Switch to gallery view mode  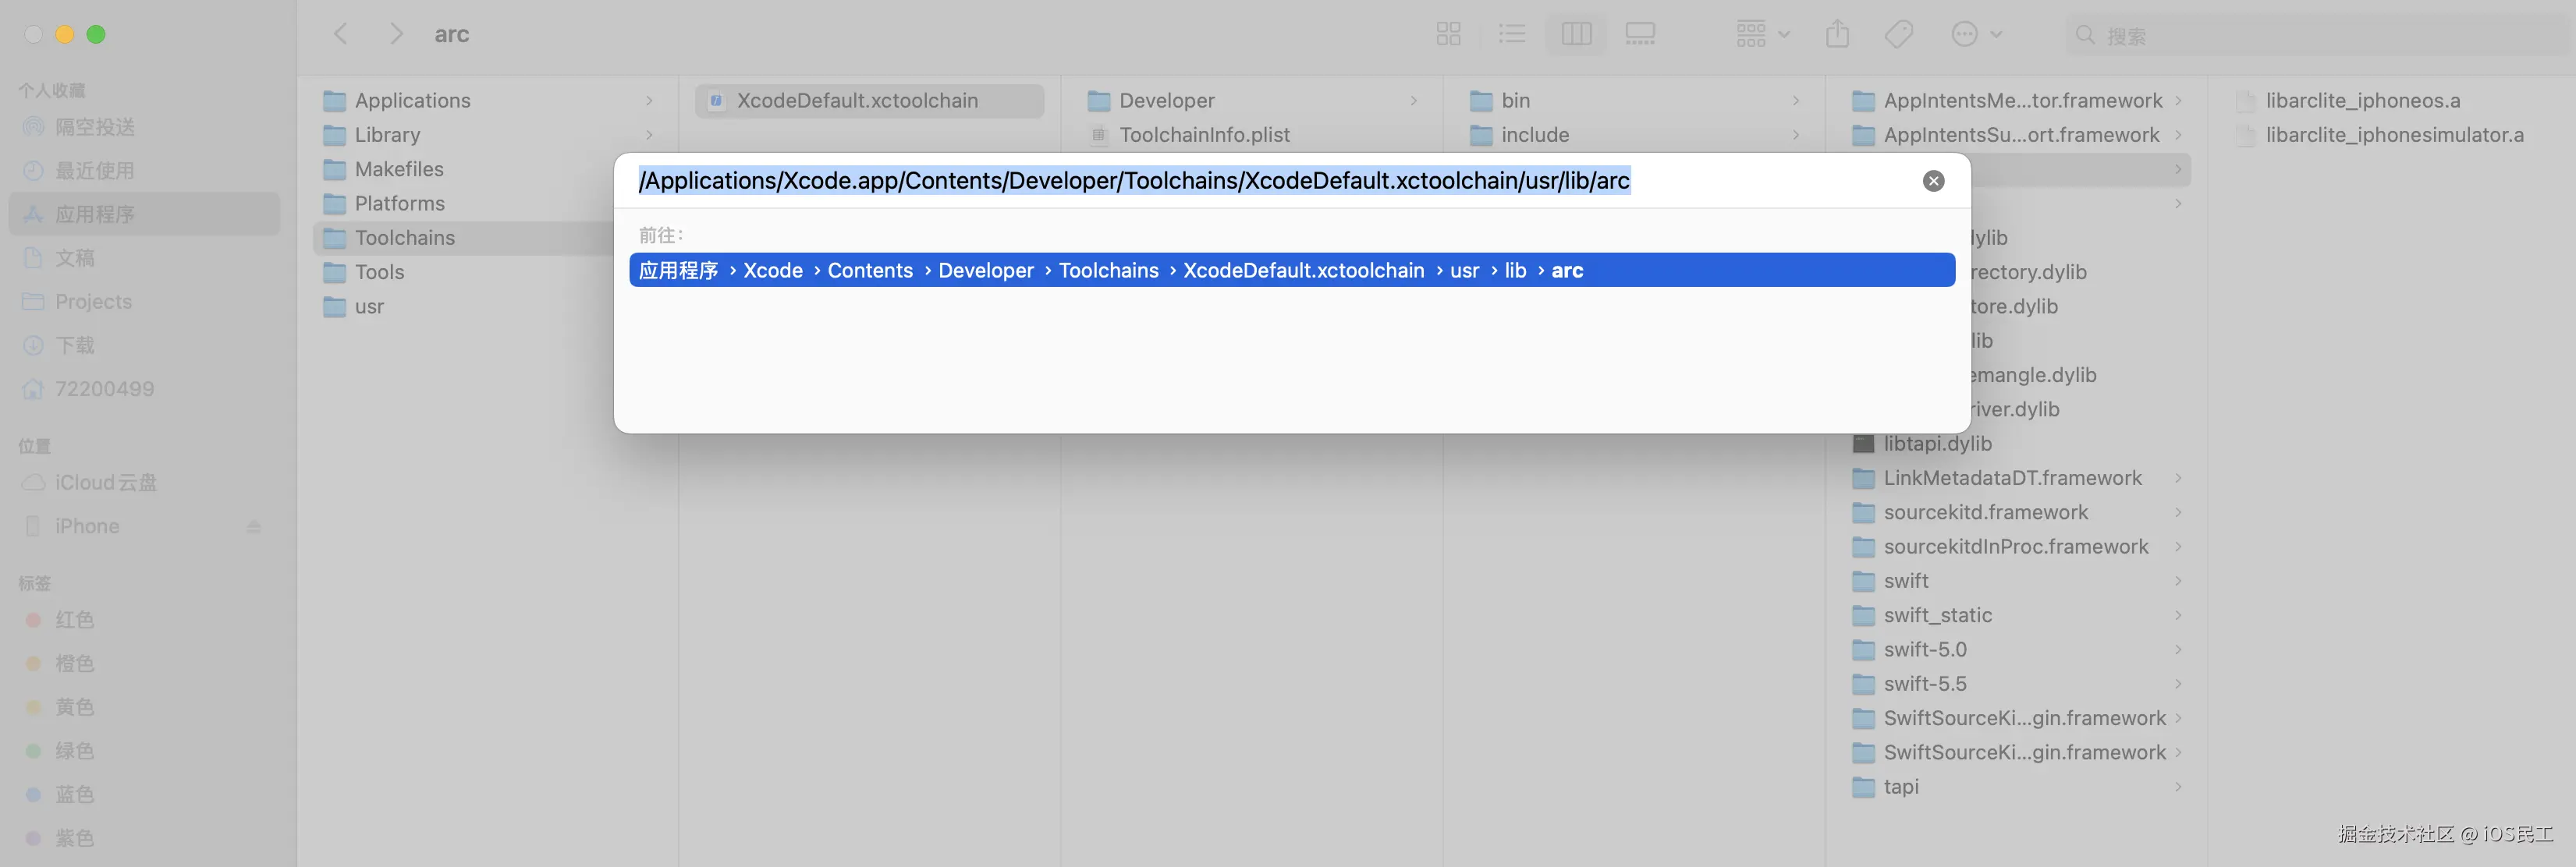1640,35
